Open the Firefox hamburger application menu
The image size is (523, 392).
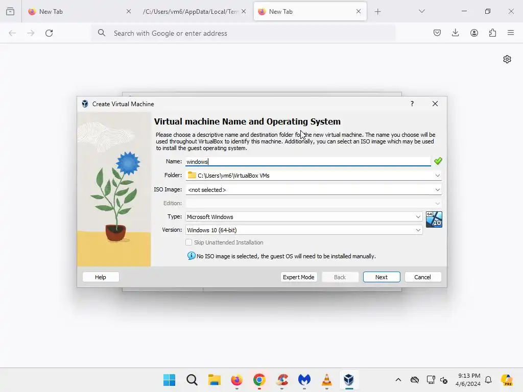coord(511,33)
